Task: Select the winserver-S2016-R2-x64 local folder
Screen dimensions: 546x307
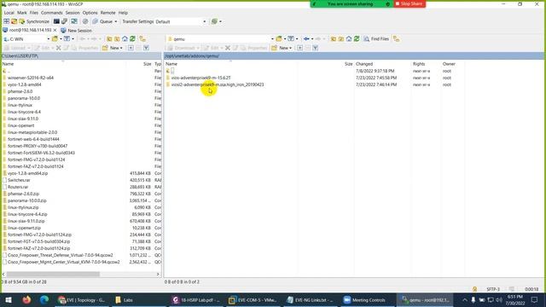Action: (31, 78)
